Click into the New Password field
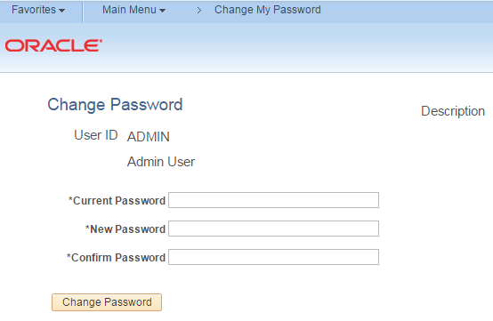The height and width of the screenshot is (321, 493). pos(273,229)
